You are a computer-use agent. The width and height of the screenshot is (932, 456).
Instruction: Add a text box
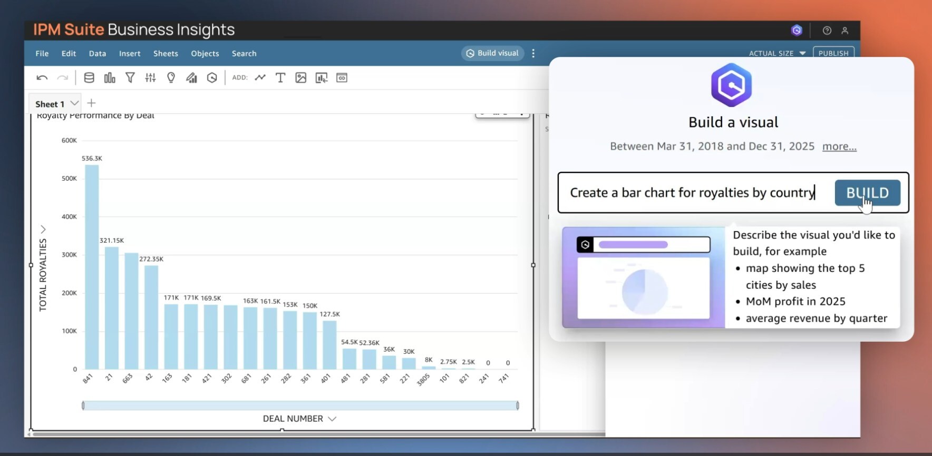(280, 78)
